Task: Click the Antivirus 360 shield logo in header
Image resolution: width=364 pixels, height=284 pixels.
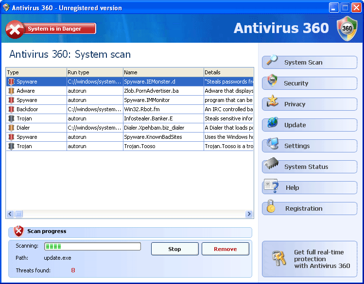Action: (x=347, y=29)
